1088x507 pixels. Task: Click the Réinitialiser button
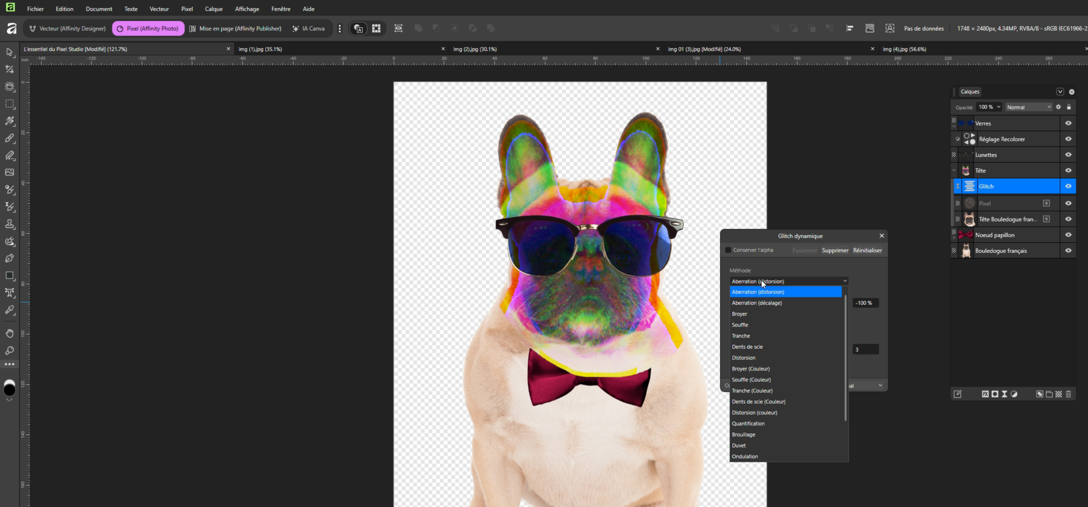pos(867,250)
